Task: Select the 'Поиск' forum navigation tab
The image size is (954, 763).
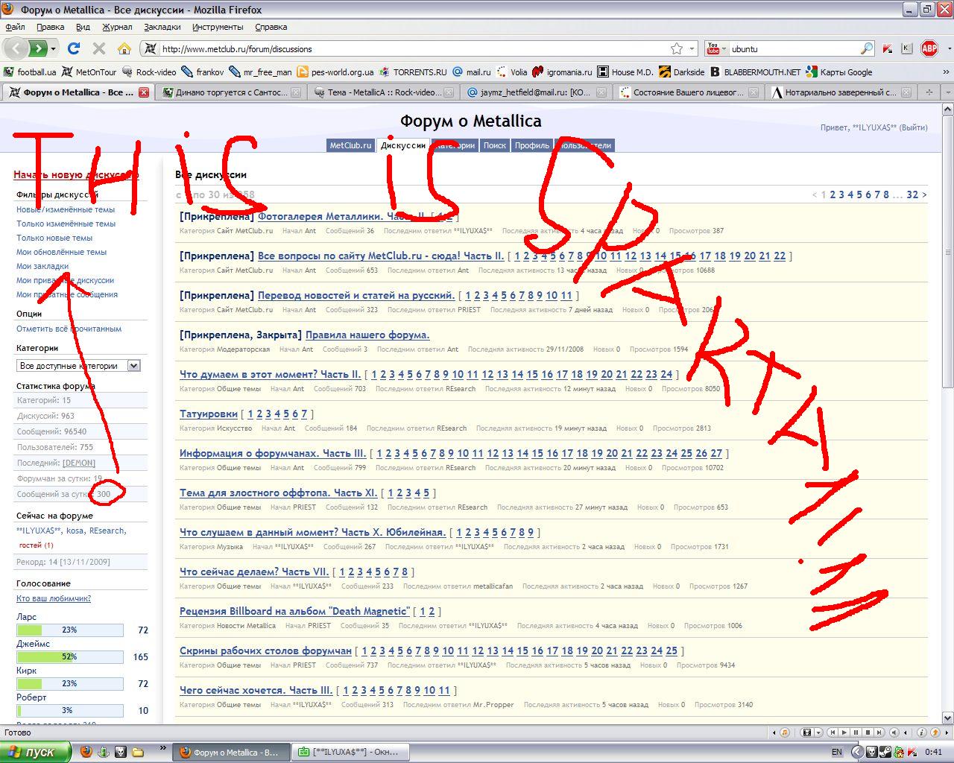Action: click(x=494, y=145)
